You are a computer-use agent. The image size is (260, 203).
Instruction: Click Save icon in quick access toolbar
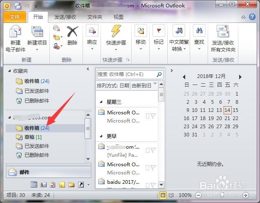click(x=18, y=6)
